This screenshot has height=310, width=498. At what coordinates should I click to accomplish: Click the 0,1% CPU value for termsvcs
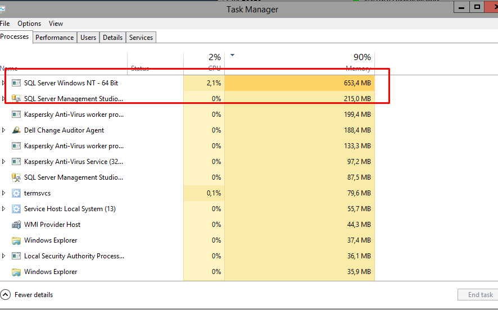[x=214, y=193]
